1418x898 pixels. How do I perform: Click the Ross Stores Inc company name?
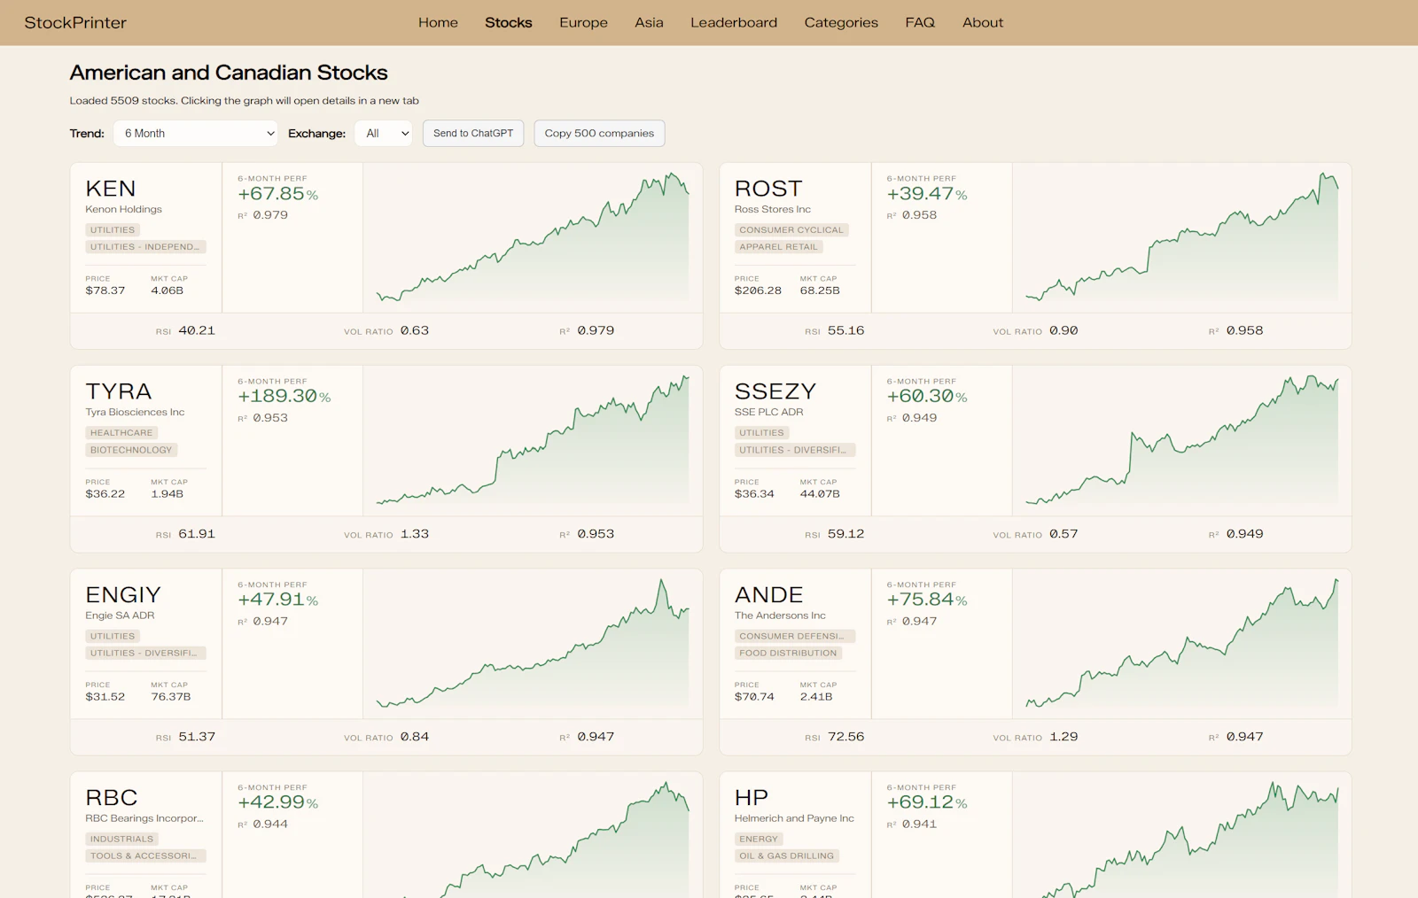(773, 209)
